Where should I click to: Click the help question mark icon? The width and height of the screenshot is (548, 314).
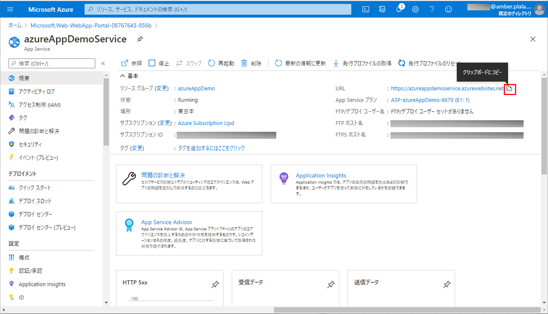pyautogui.click(x=432, y=10)
